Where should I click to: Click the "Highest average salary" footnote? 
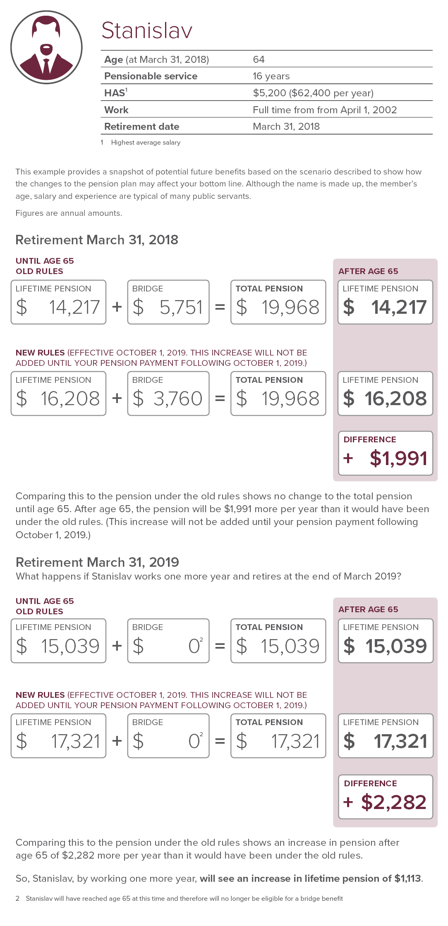pyautogui.click(x=145, y=143)
